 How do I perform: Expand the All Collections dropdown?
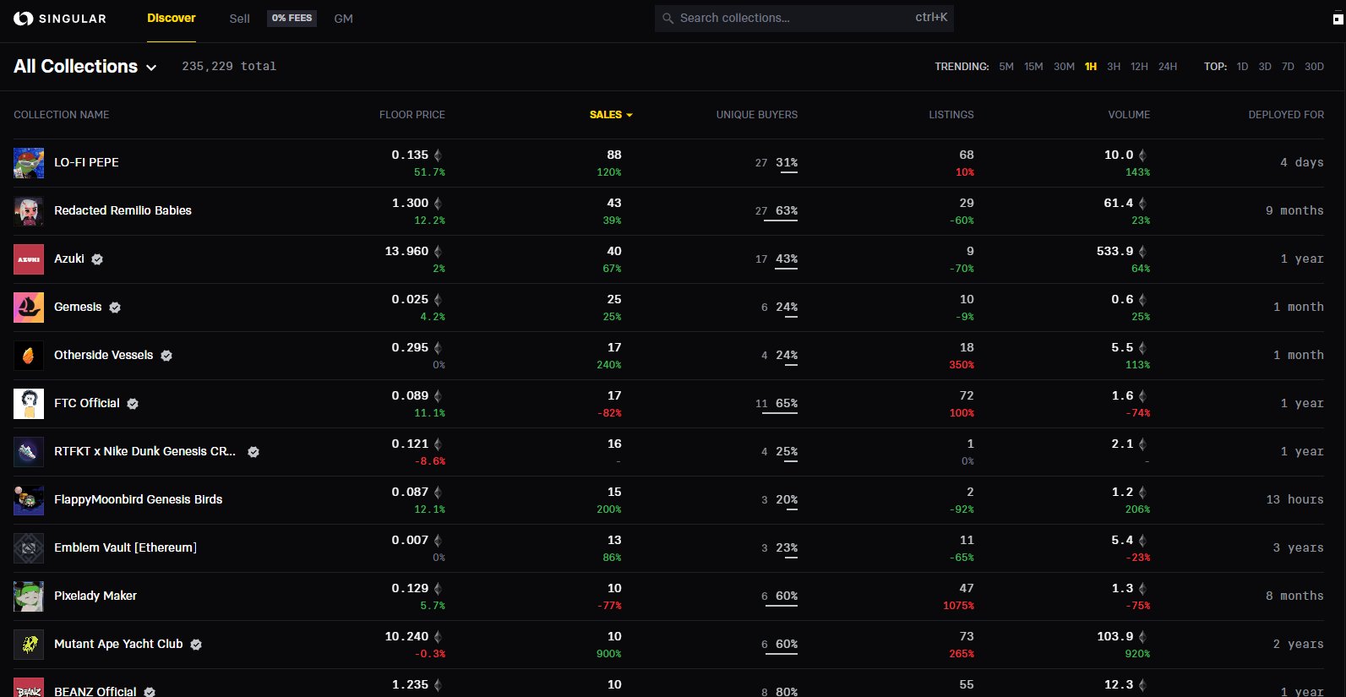151,68
